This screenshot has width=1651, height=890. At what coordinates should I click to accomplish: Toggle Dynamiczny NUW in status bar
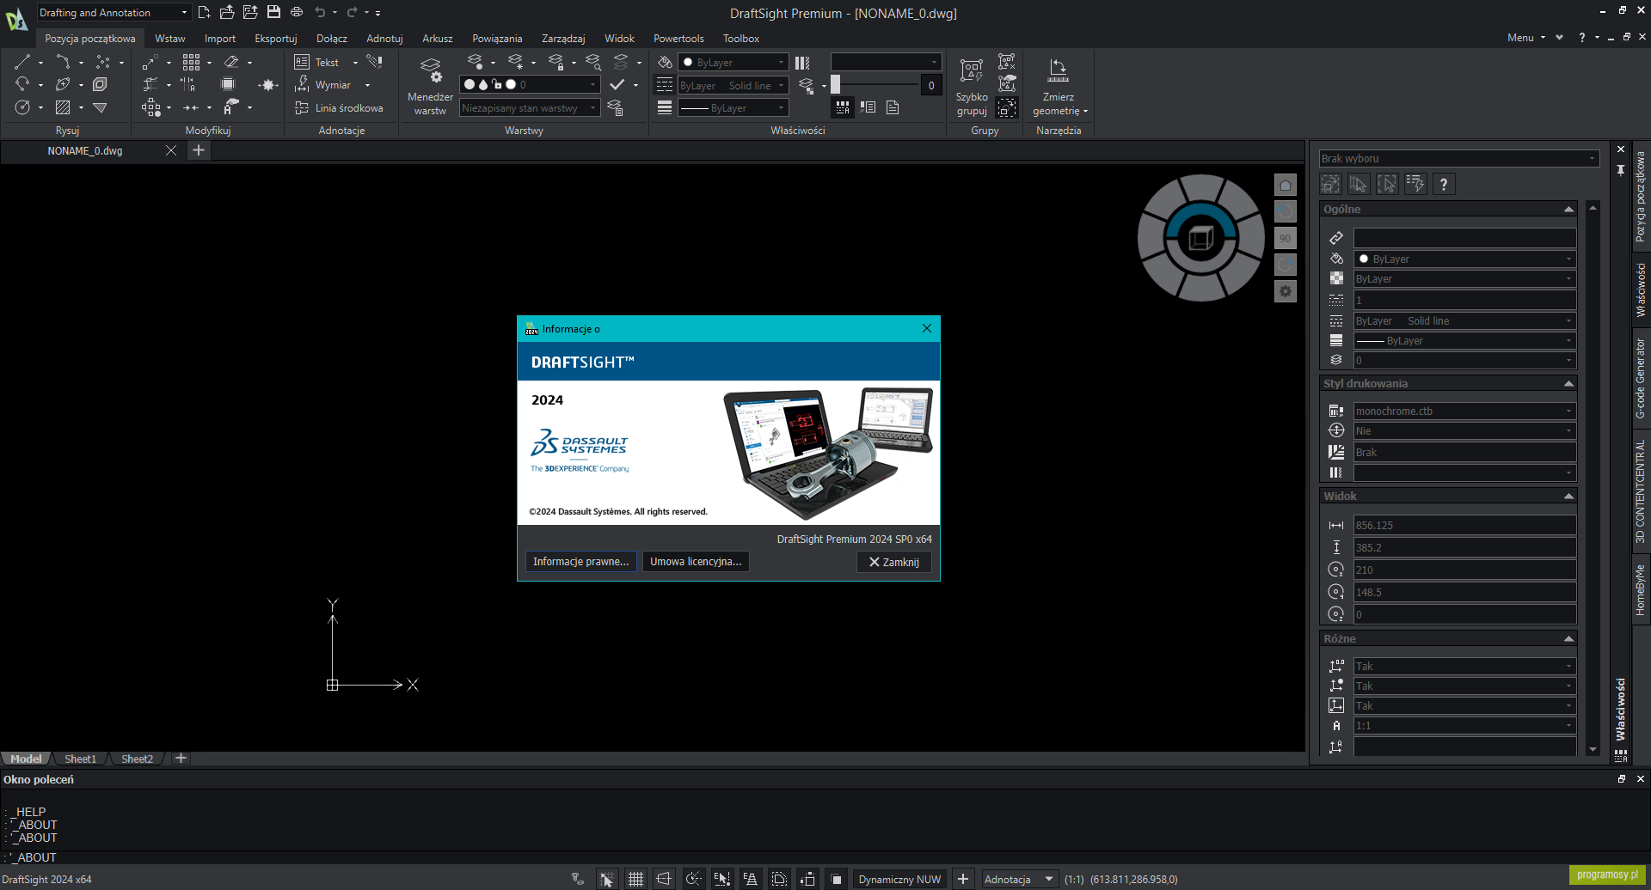coord(899,879)
